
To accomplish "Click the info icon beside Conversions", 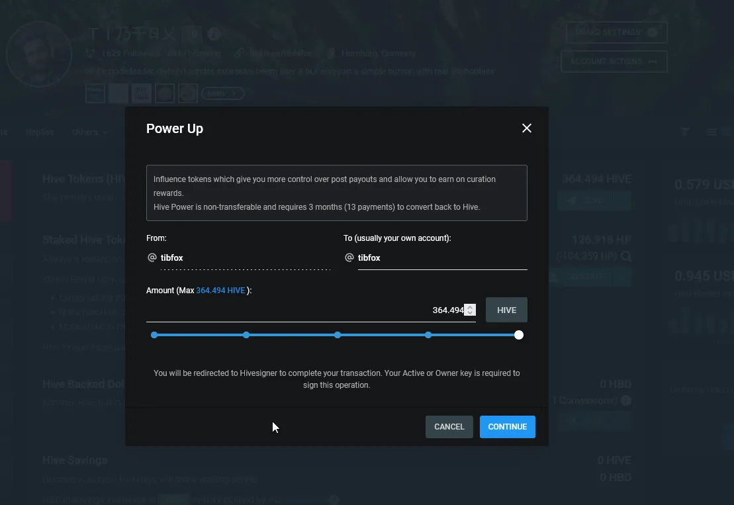I will [626, 400].
